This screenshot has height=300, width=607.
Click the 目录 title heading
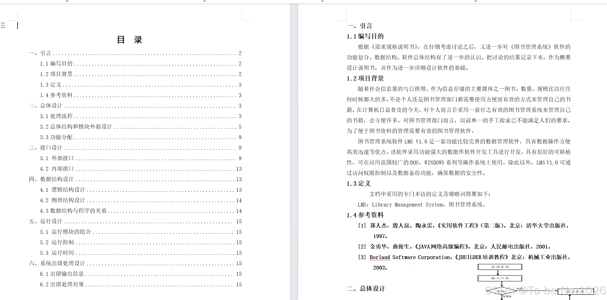click(130, 40)
